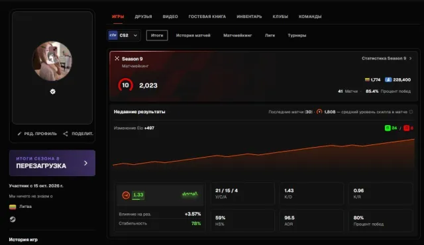Open Матчмейкинг sub-tab
Image resolution: width=424 pixels, height=245 pixels.
(x=237, y=35)
